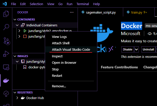The height and width of the screenshot is (106, 157).
Task: Click the Individual Containers group icon
Action: point(23,25)
